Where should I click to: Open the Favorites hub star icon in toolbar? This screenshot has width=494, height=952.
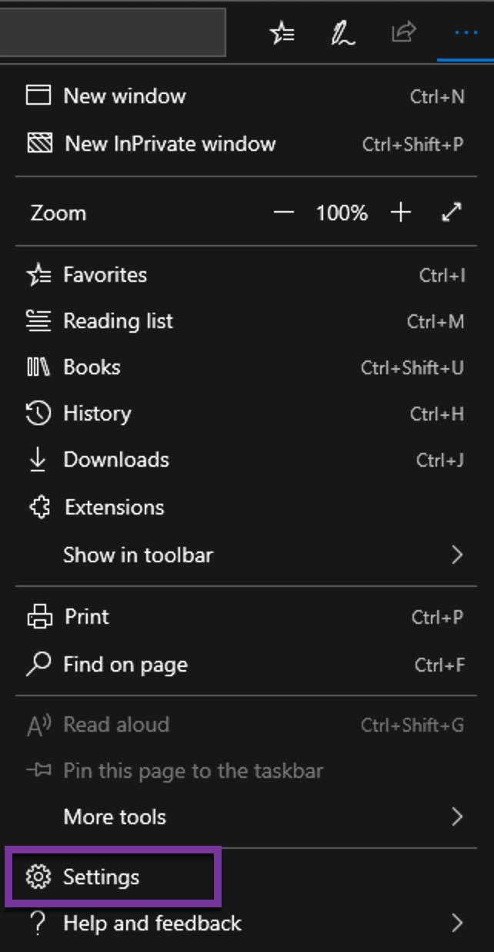click(282, 33)
